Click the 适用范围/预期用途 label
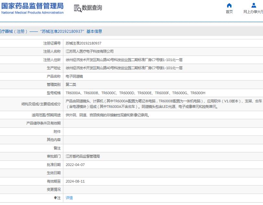 pos(46,115)
